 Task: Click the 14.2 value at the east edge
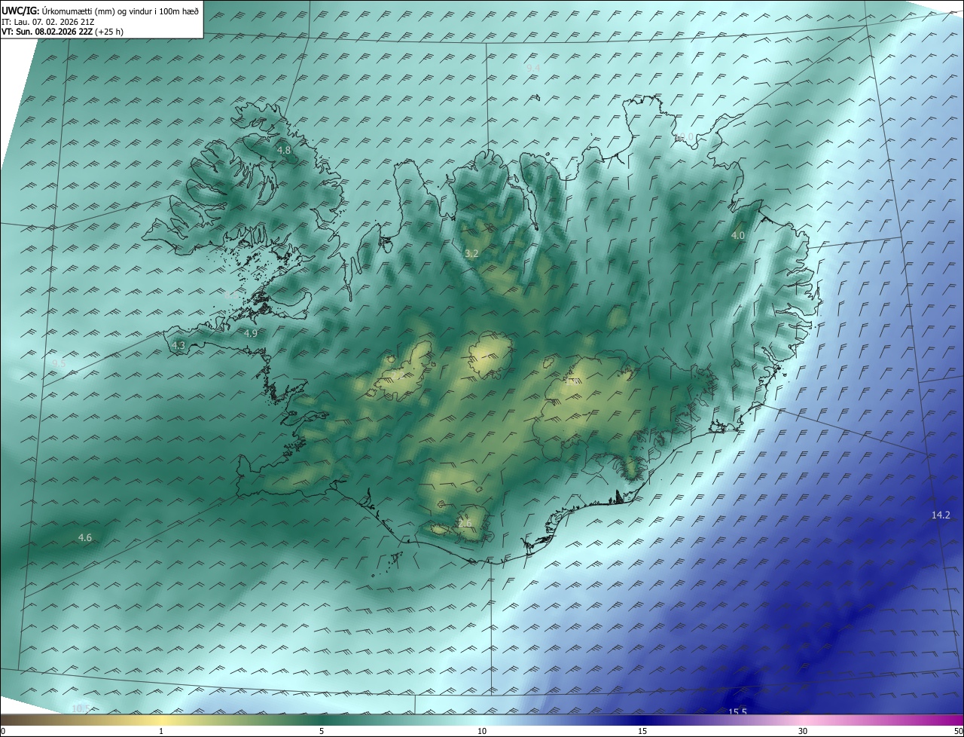coord(941,515)
